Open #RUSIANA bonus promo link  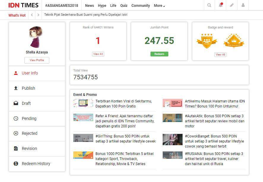pos(214,159)
